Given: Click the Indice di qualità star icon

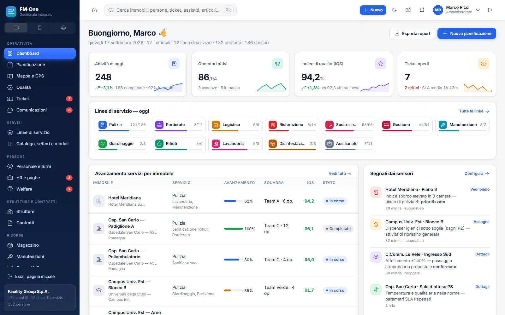Looking at the screenshot, I should 381,64.
